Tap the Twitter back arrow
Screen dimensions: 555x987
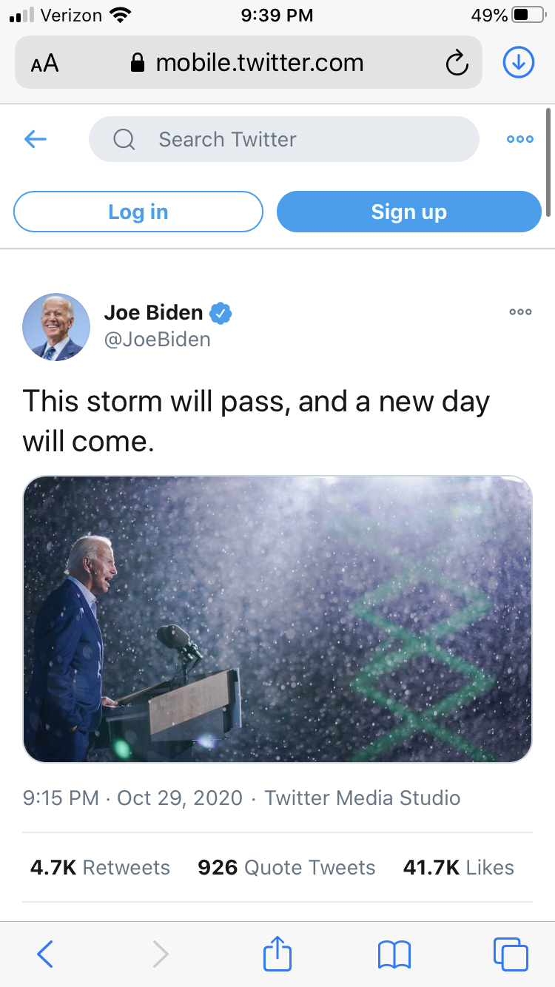pyautogui.click(x=36, y=139)
